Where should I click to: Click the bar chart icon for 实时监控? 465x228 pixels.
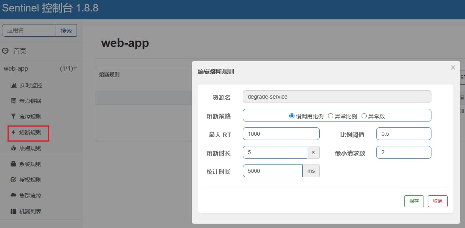click(14, 85)
